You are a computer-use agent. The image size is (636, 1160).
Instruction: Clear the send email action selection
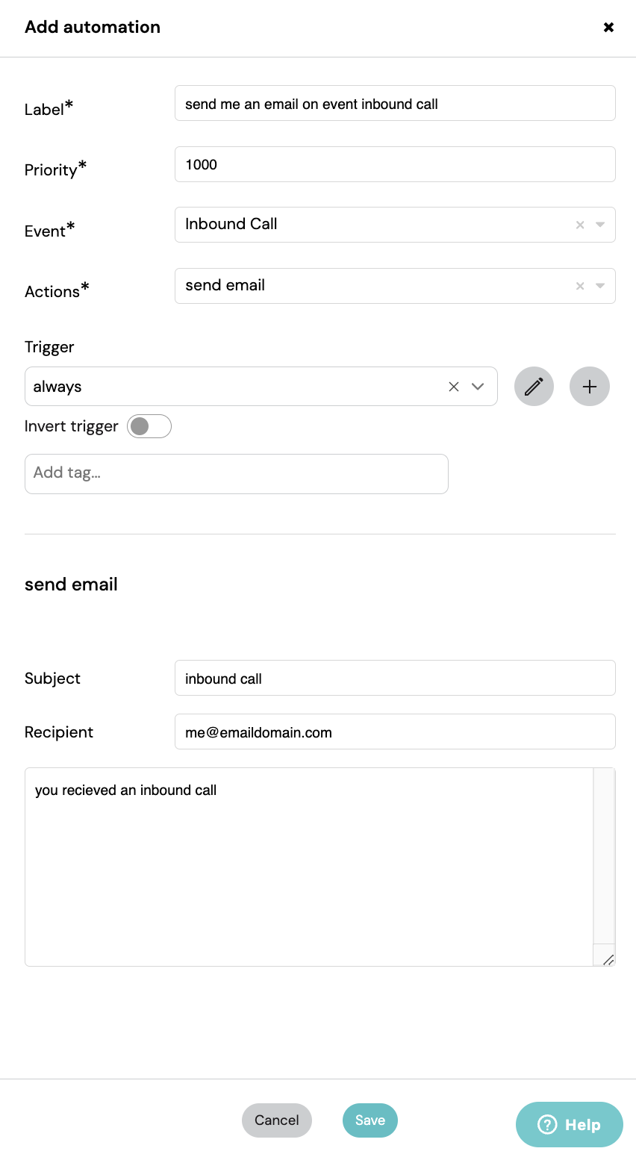pos(580,286)
